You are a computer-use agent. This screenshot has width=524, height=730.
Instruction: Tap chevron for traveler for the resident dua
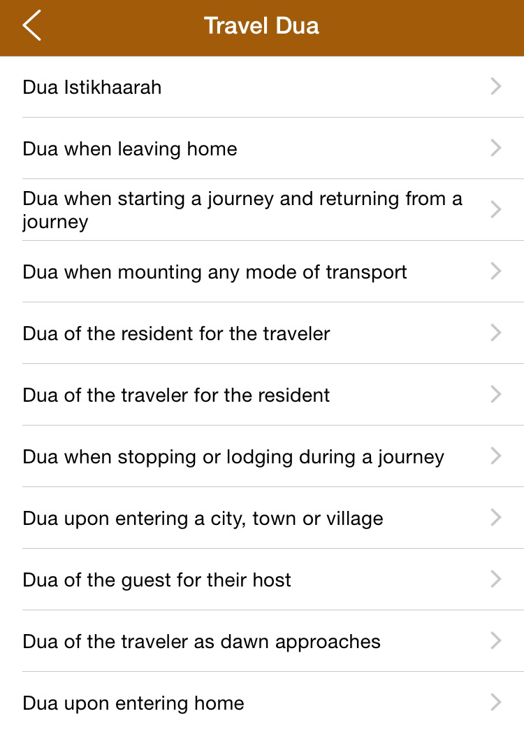[496, 395]
